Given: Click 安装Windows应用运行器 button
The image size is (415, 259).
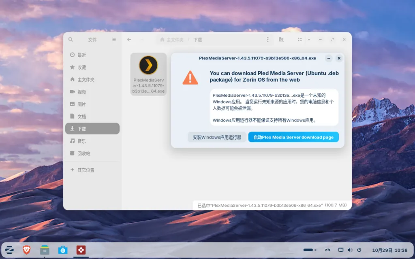Looking at the screenshot, I should (217, 137).
